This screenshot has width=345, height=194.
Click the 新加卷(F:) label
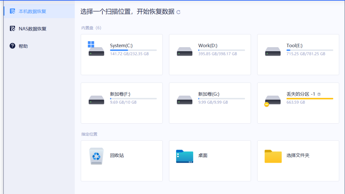(120, 94)
